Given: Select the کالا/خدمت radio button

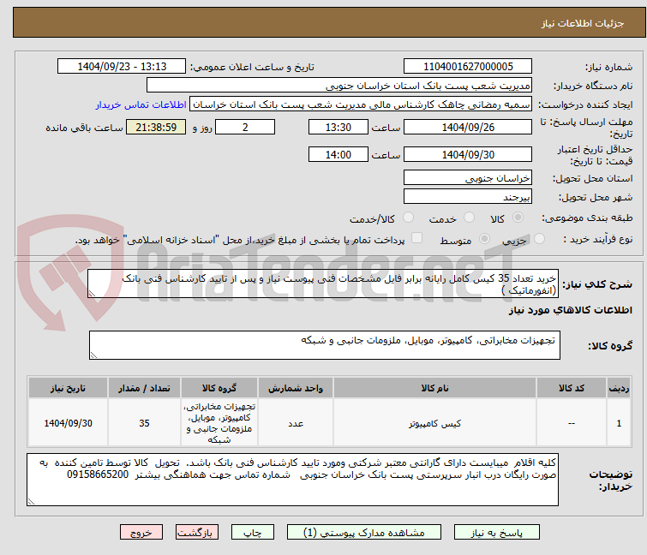Looking at the screenshot, I should 408,218.
